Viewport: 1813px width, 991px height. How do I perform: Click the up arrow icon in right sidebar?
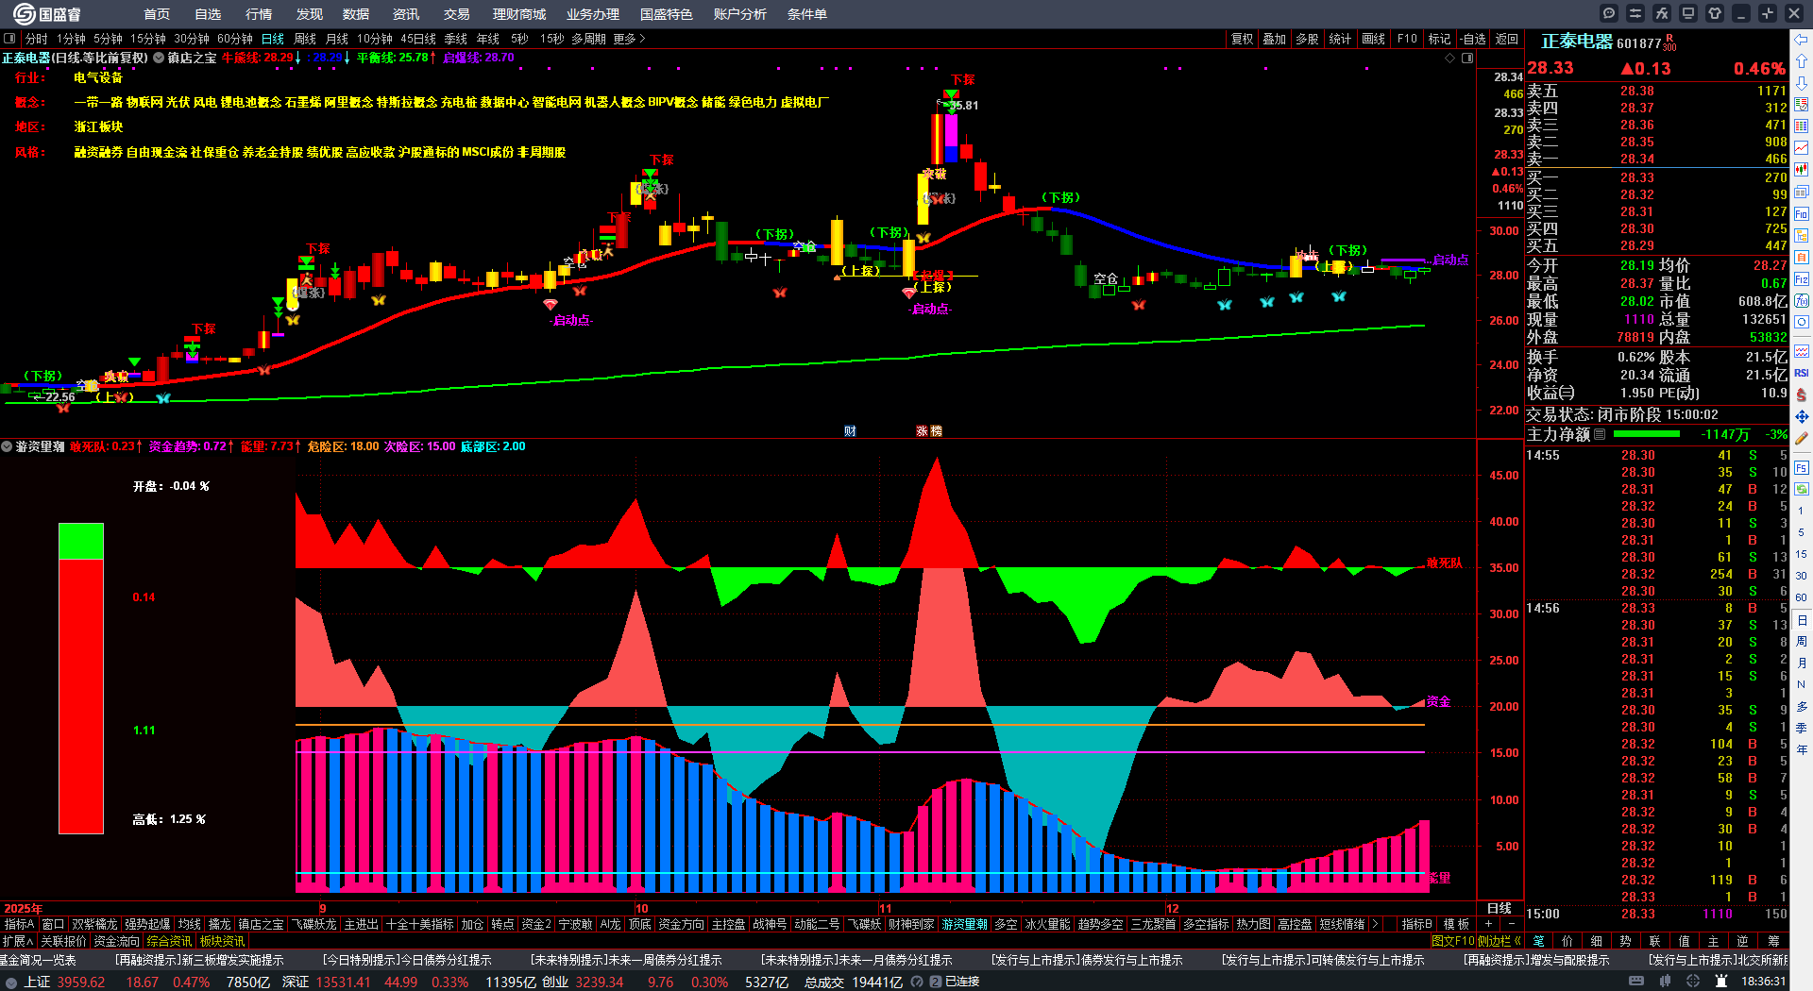tap(1802, 61)
